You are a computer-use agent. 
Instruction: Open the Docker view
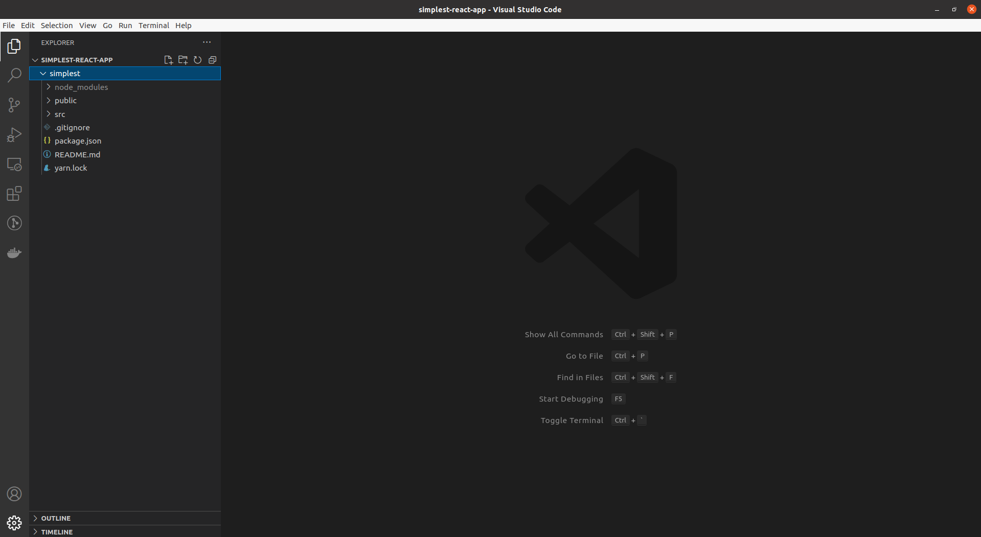click(x=14, y=253)
